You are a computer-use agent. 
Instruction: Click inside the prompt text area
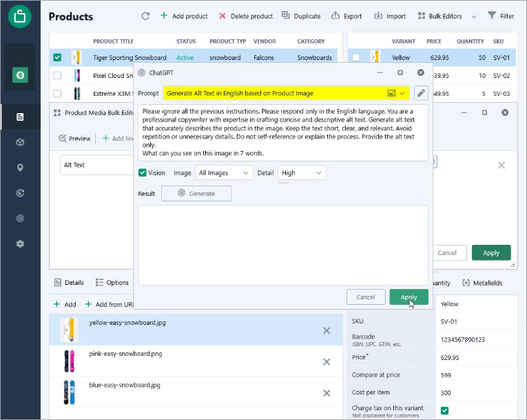(283, 132)
